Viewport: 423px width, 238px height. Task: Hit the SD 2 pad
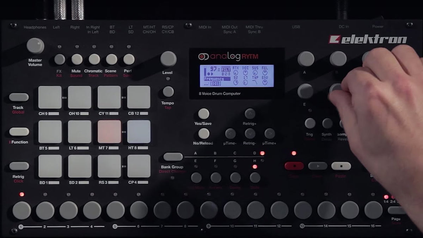point(80,166)
